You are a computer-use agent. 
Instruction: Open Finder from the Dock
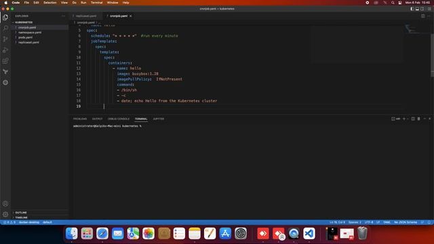coord(72,233)
